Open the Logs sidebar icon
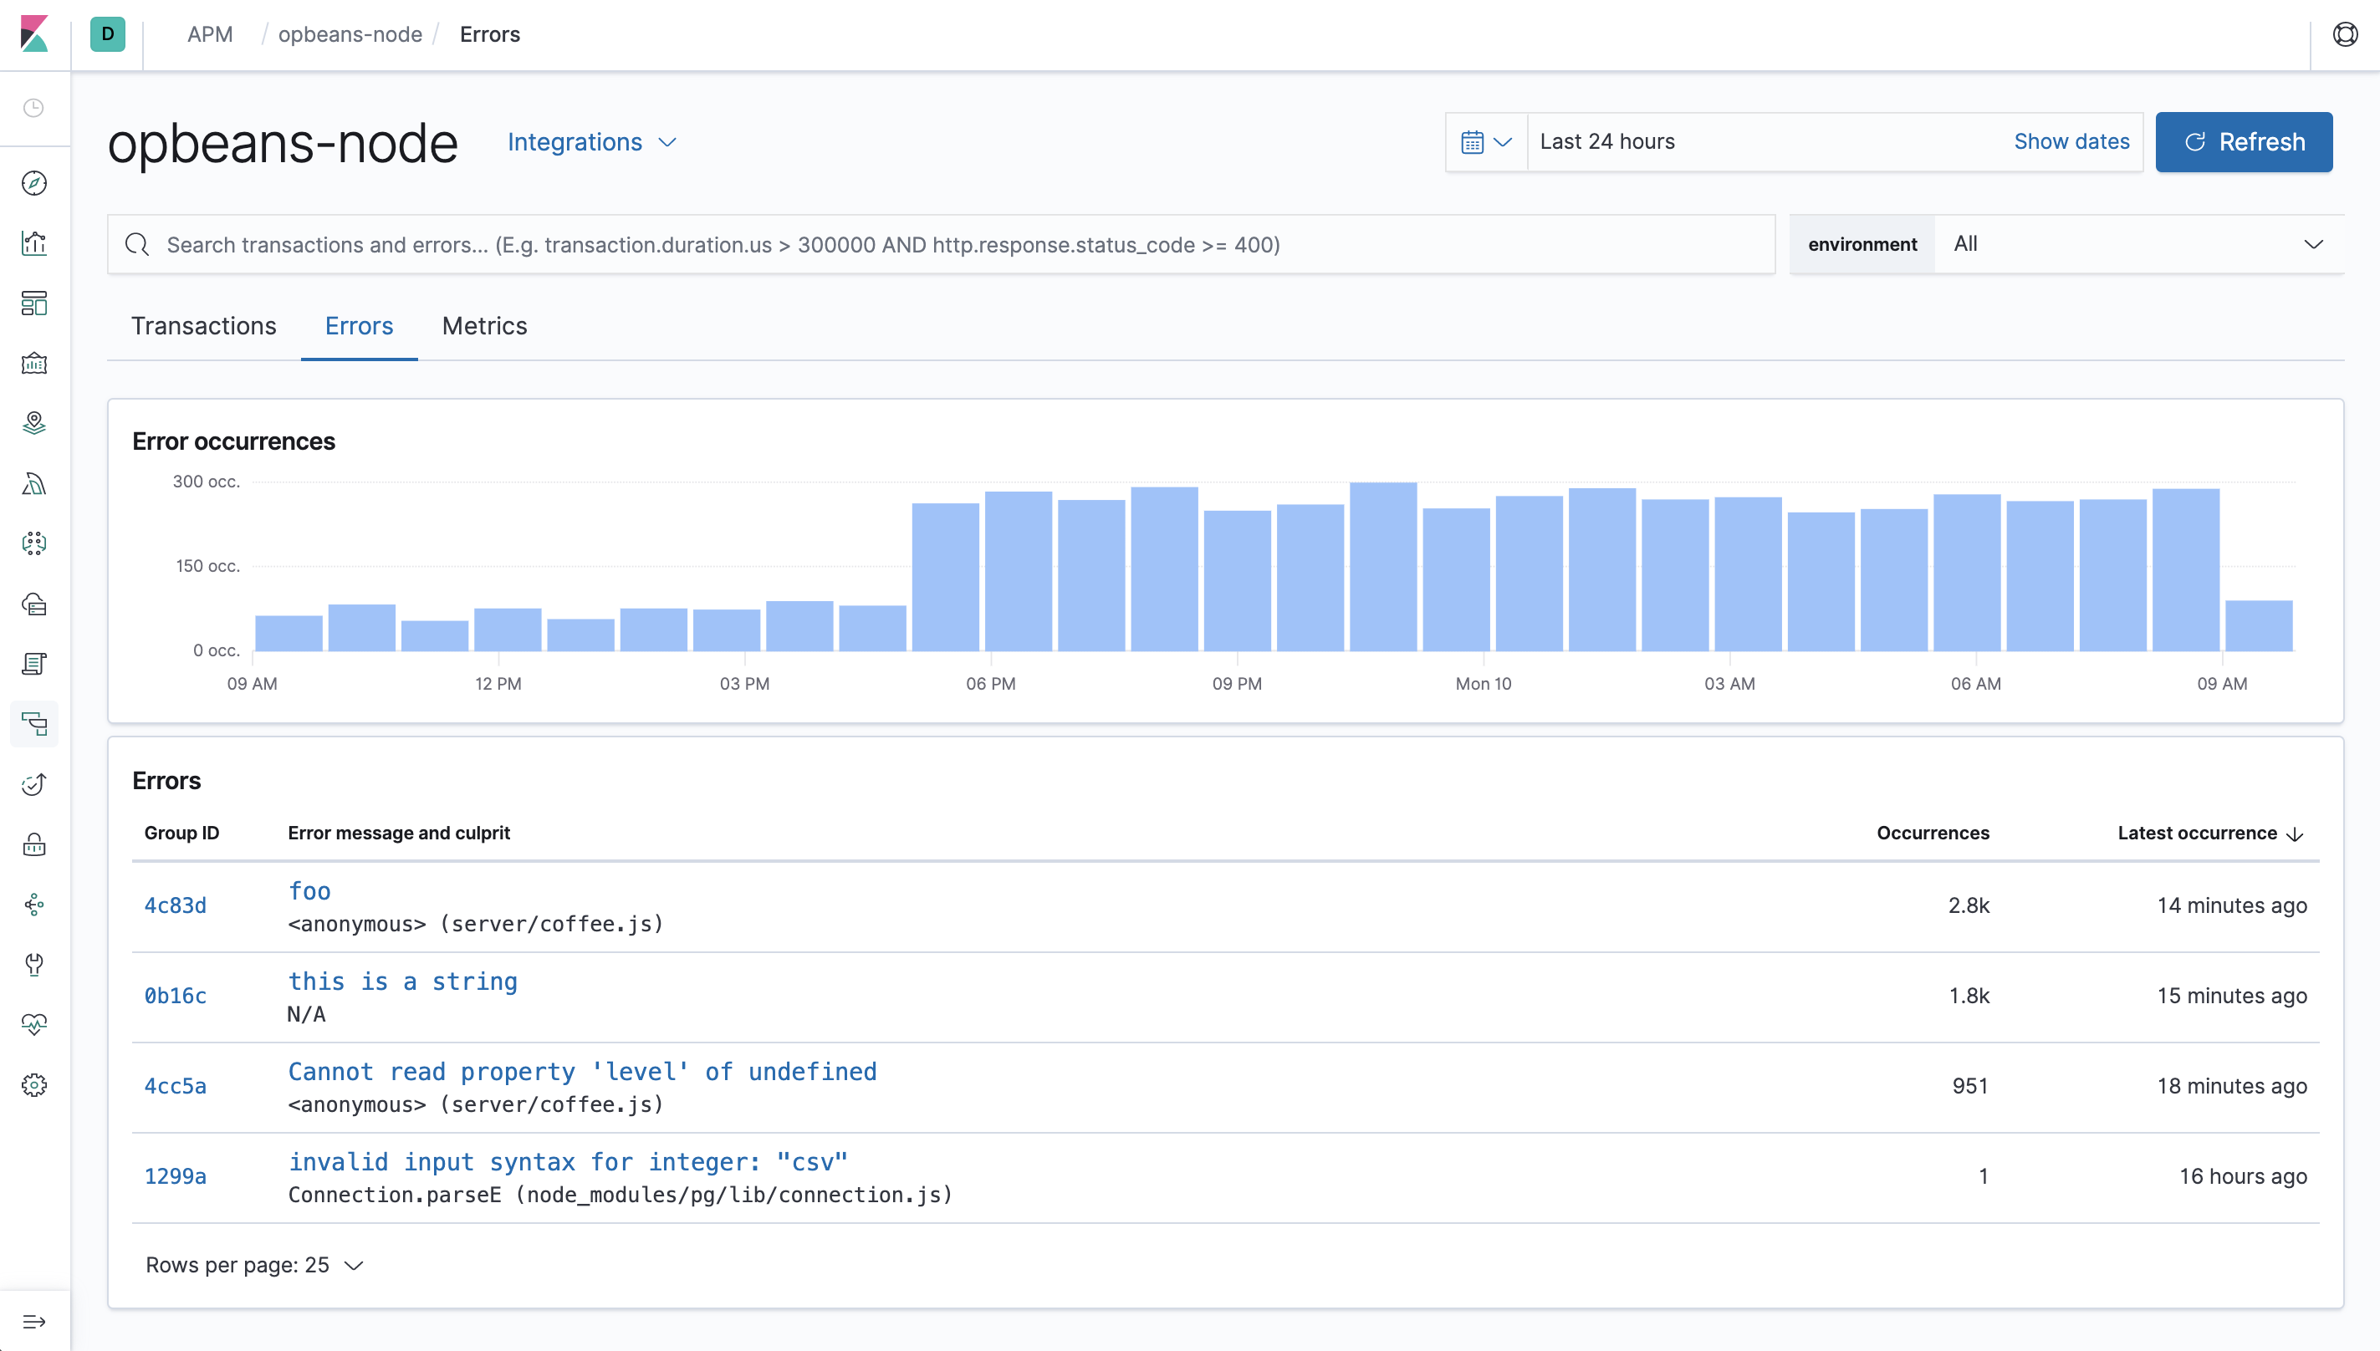The image size is (2380, 1351). pos(34,664)
